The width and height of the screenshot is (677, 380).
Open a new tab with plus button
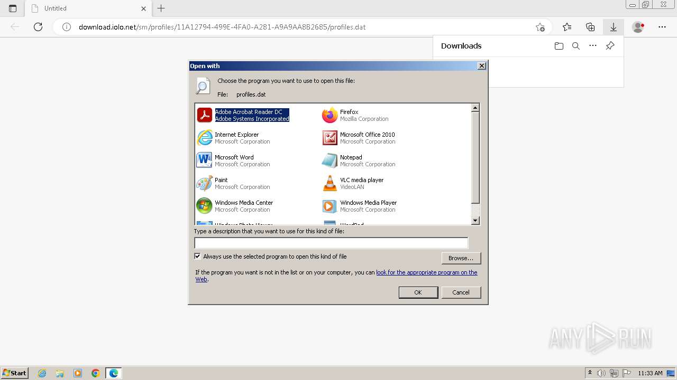point(161,8)
